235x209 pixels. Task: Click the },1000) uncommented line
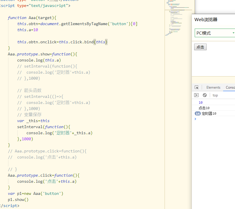[x=25, y=139]
